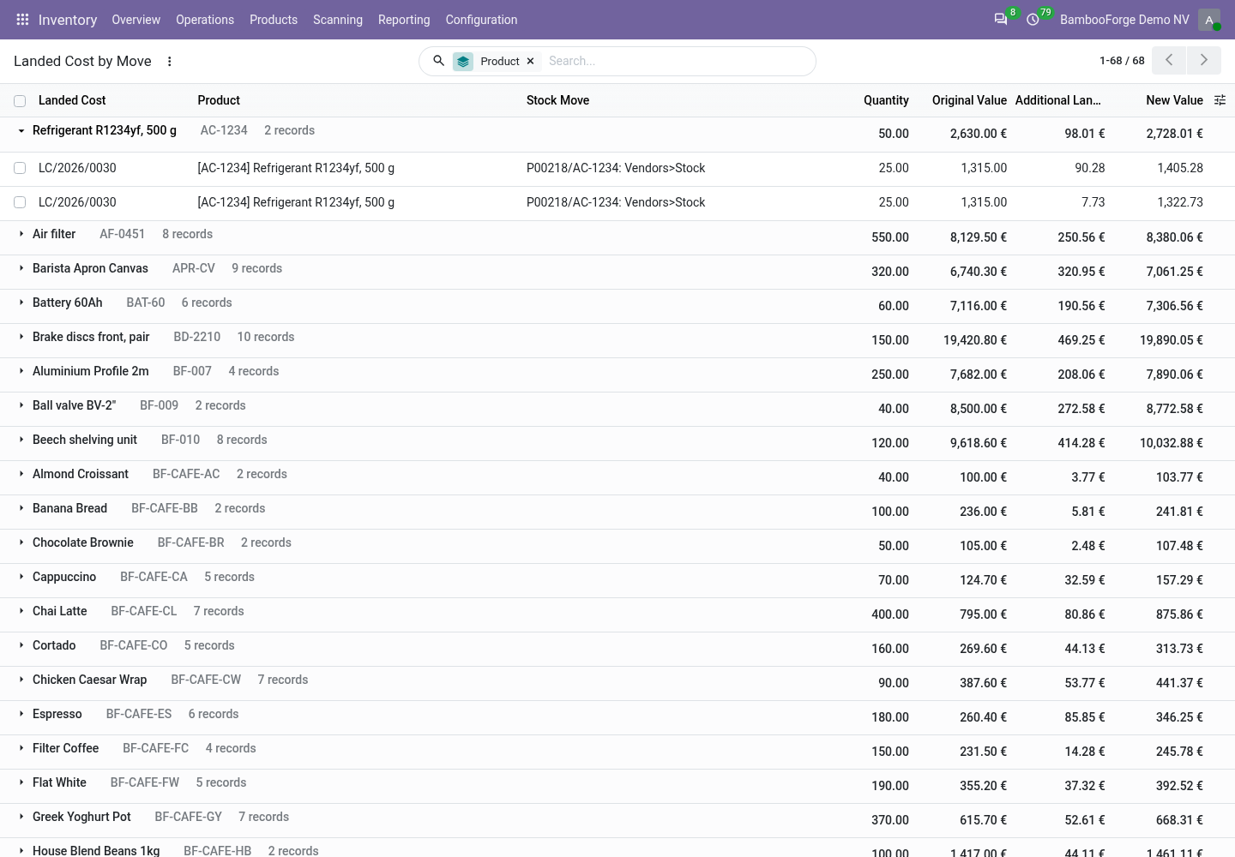Screen dimensions: 1235x857
Task: Open the Landed Cost actions kebab menu
Action: (x=170, y=62)
